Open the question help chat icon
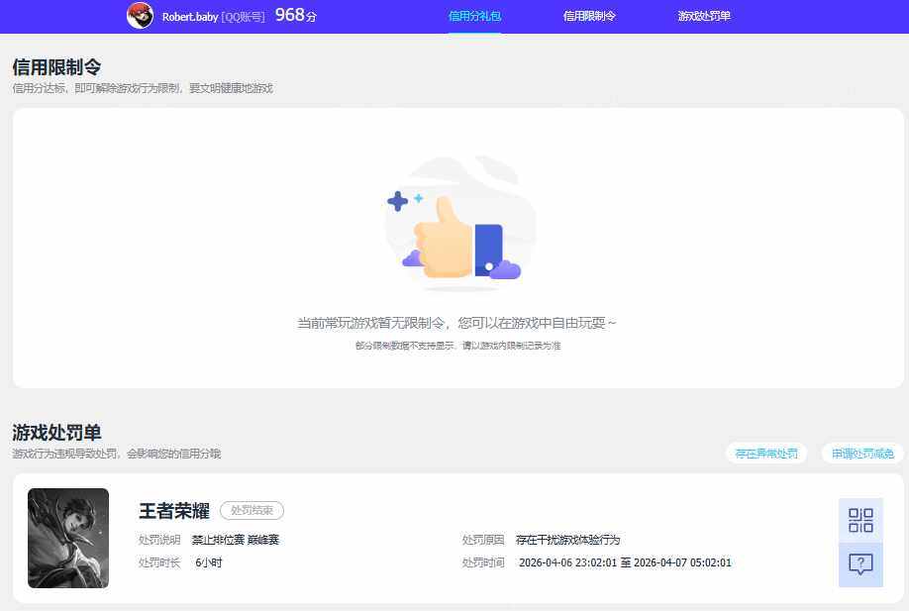 860,564
